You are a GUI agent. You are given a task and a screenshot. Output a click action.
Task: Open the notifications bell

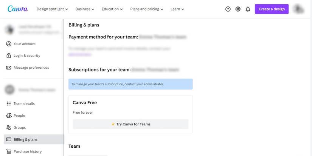click(x=248, y=9)
